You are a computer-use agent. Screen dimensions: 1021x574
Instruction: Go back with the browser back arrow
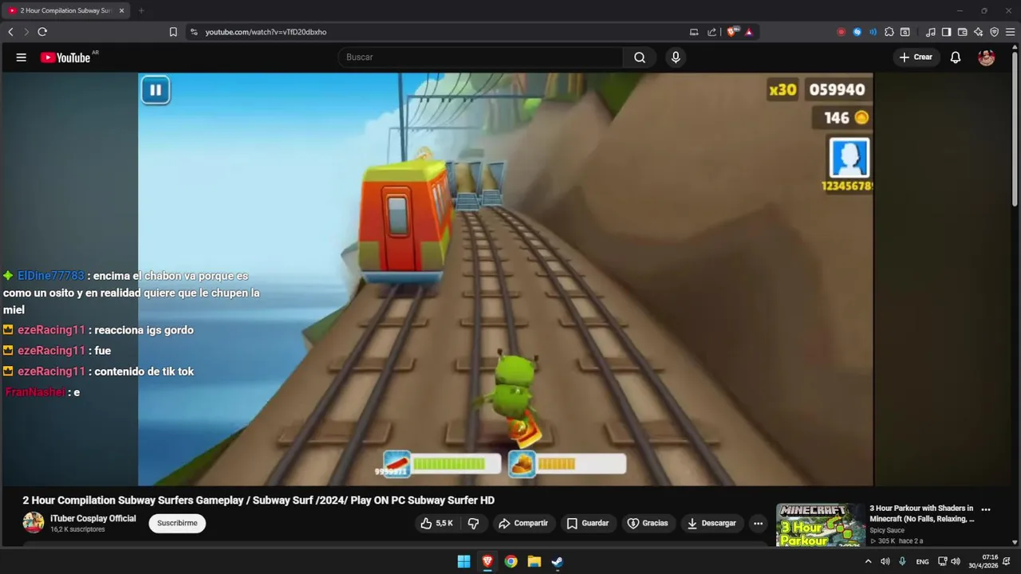(x=10, y=32)
